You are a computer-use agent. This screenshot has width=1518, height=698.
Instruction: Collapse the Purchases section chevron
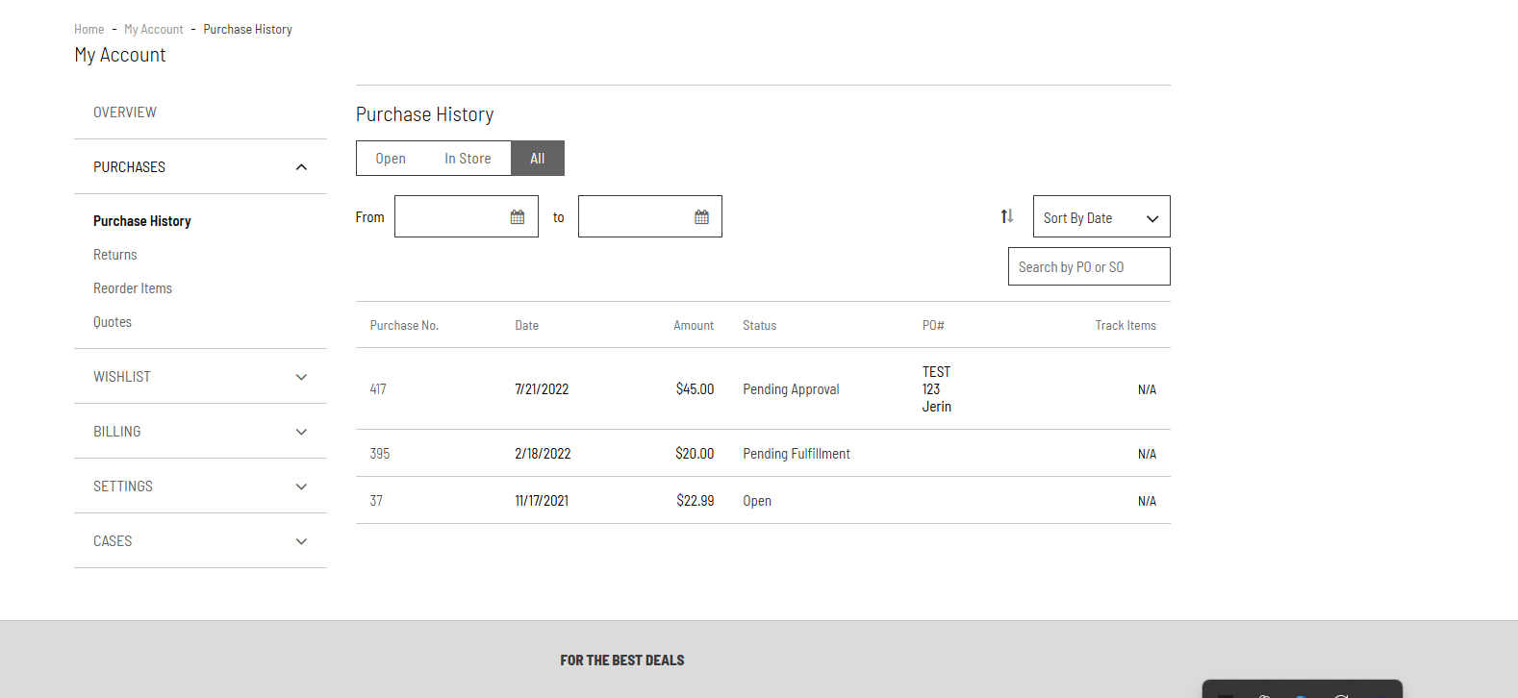point(301,167)
